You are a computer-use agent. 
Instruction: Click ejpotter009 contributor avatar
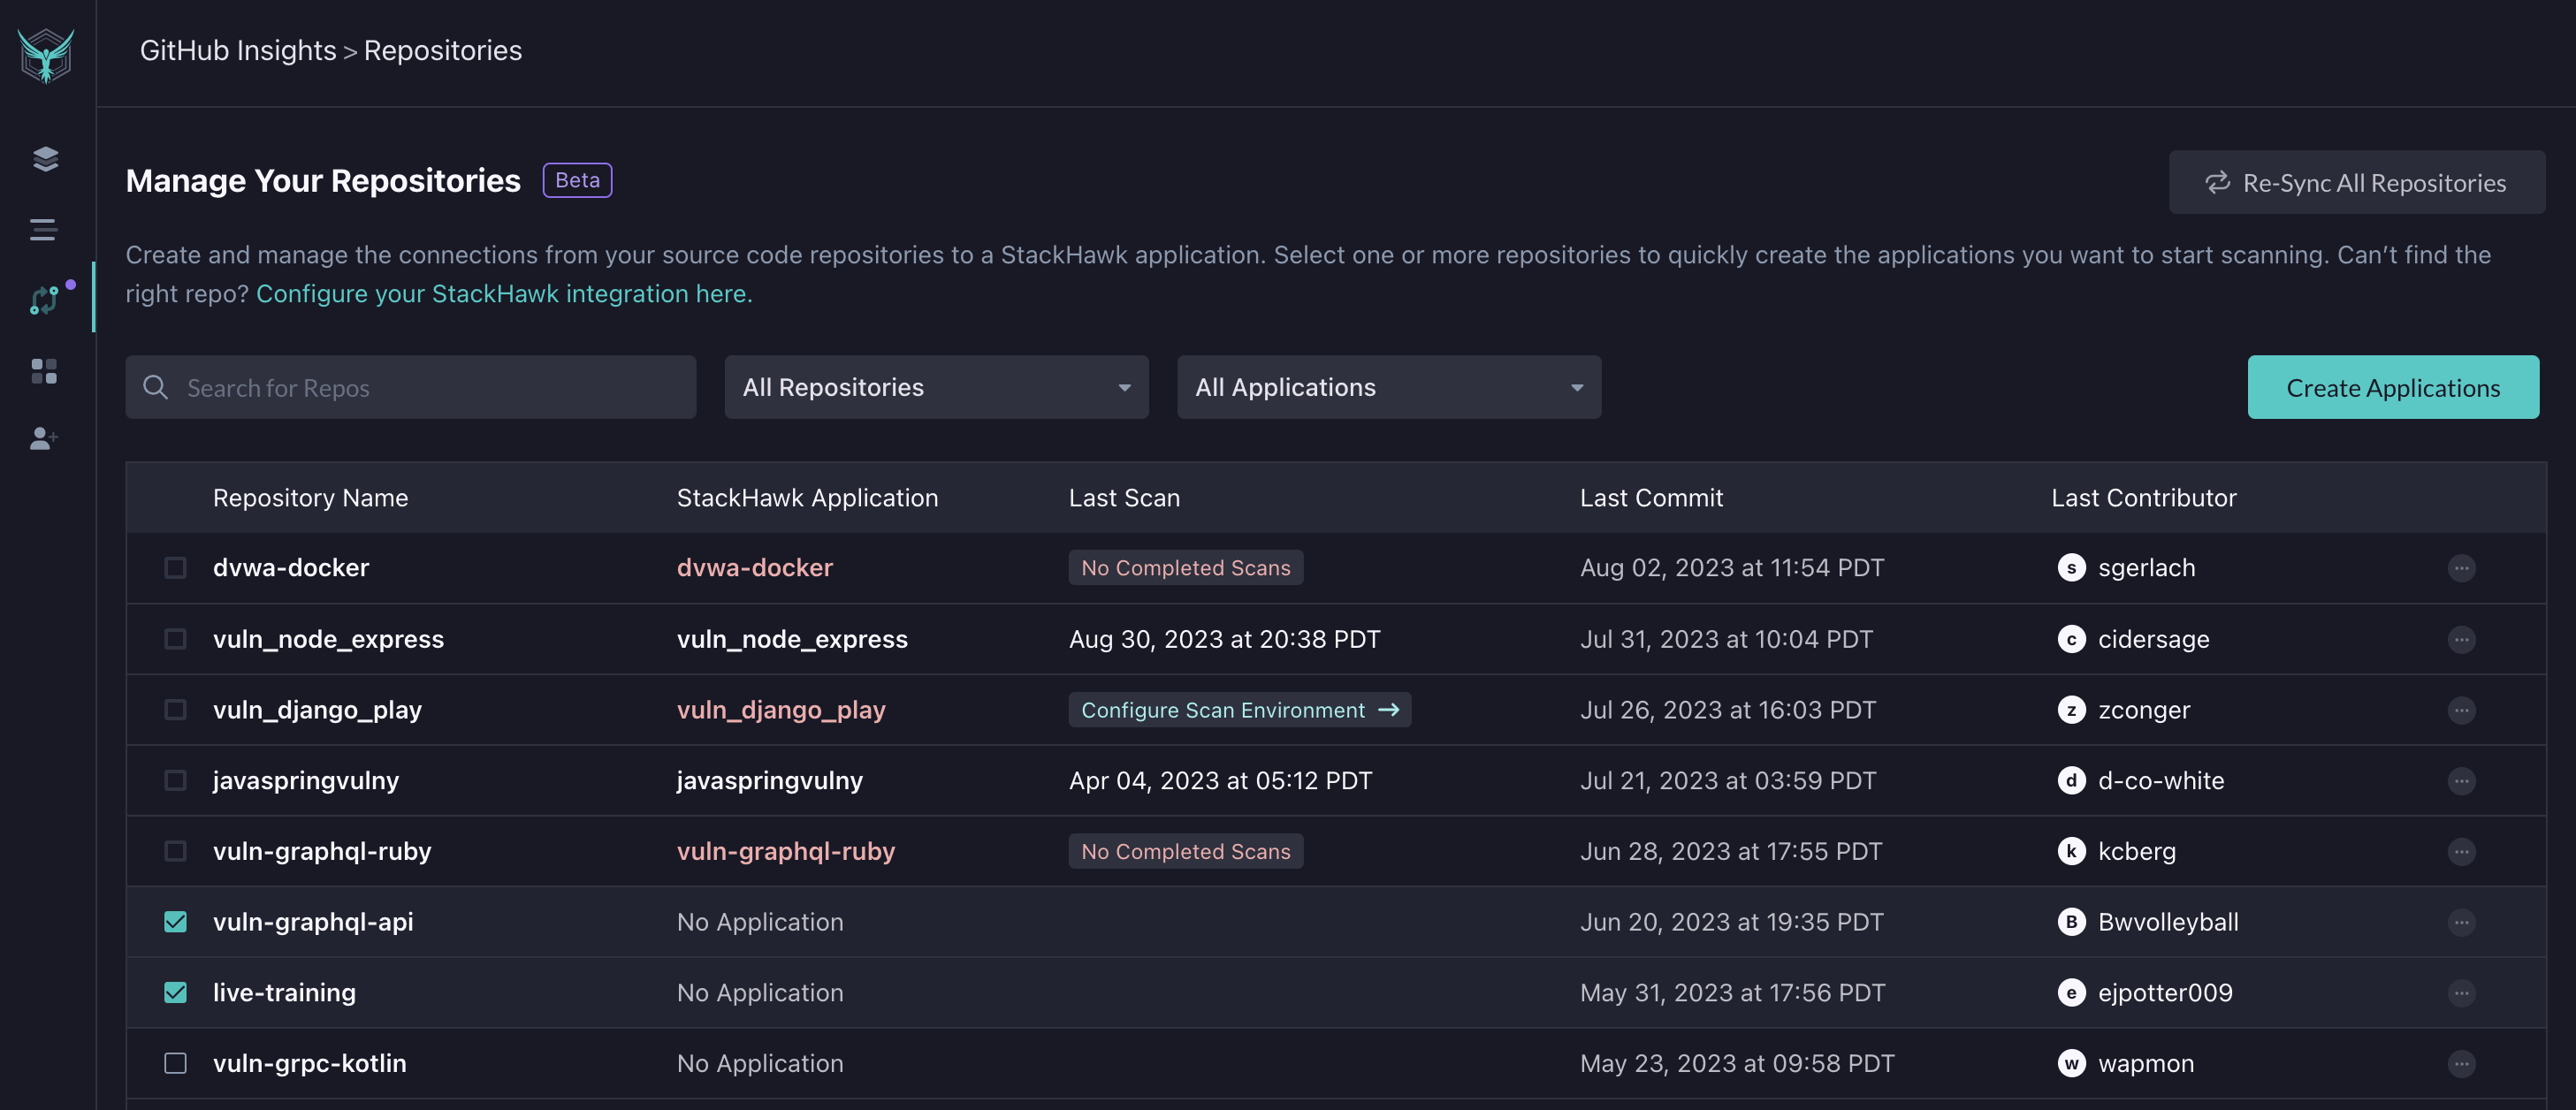(x=2071, y=992)
